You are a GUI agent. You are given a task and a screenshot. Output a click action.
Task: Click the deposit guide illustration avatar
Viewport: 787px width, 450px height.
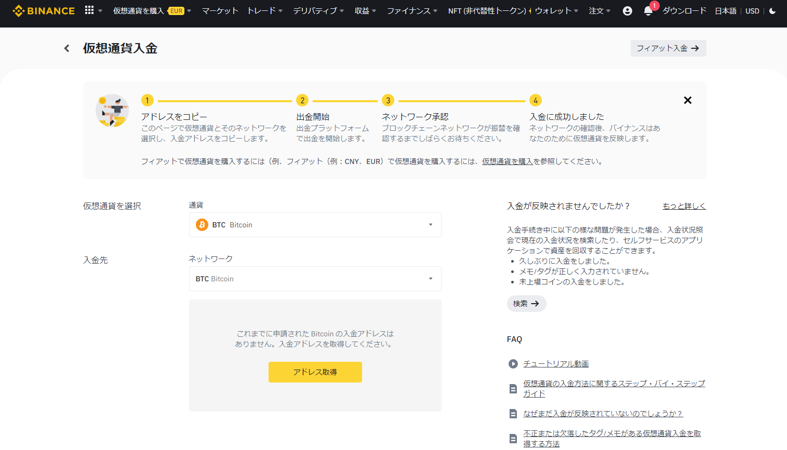[x=112, y=111]
